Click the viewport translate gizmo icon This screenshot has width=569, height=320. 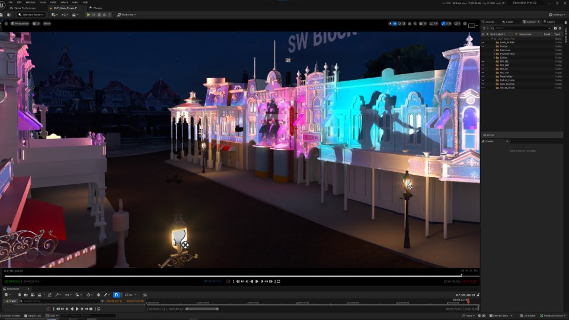point(395,24)
